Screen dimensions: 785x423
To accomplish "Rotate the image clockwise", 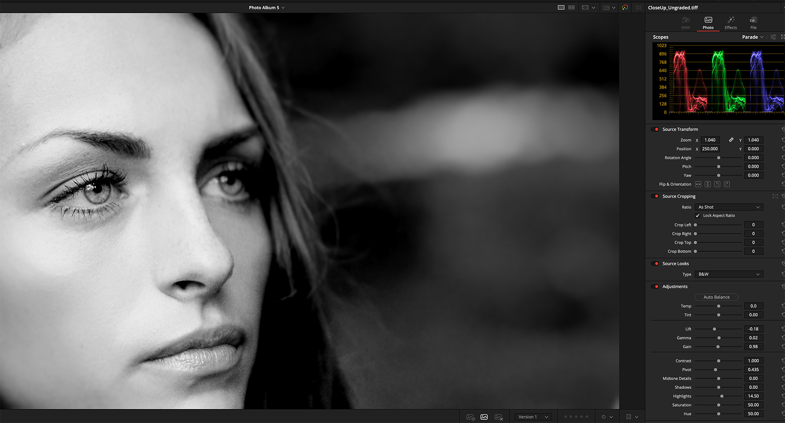I will [x=727, y=184].
